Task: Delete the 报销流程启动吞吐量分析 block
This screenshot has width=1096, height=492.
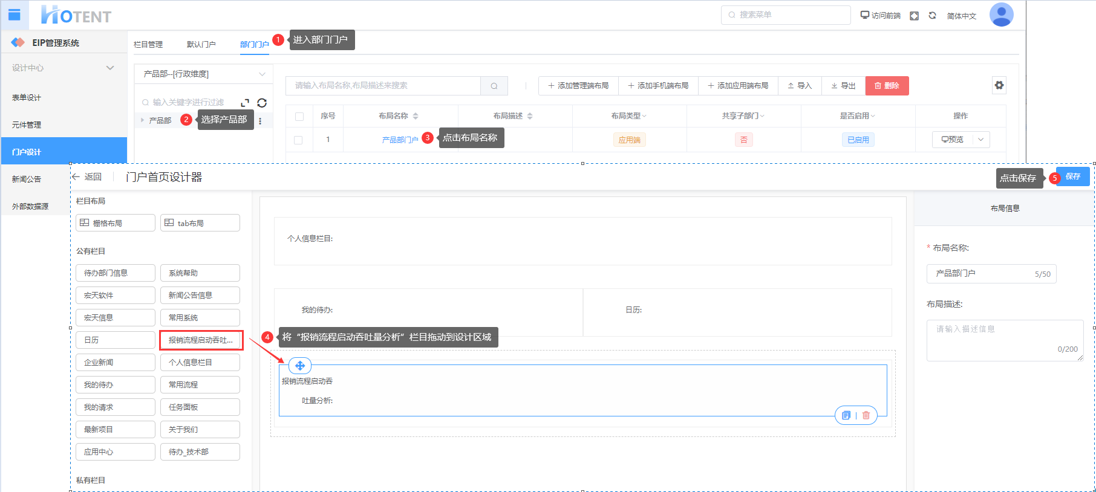Action: tap(866, 415)
